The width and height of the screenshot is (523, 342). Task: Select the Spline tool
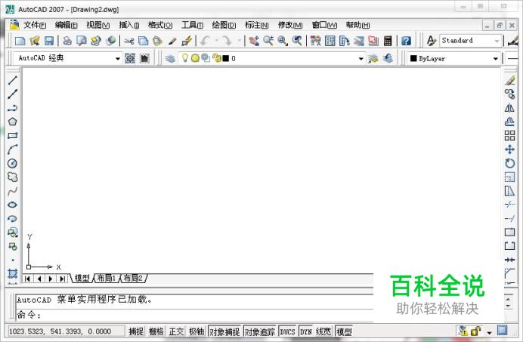click(12, 191)
